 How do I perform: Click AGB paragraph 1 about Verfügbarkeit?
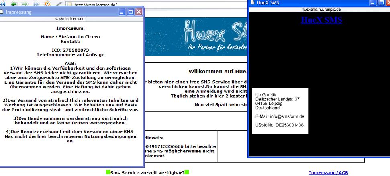70,80
